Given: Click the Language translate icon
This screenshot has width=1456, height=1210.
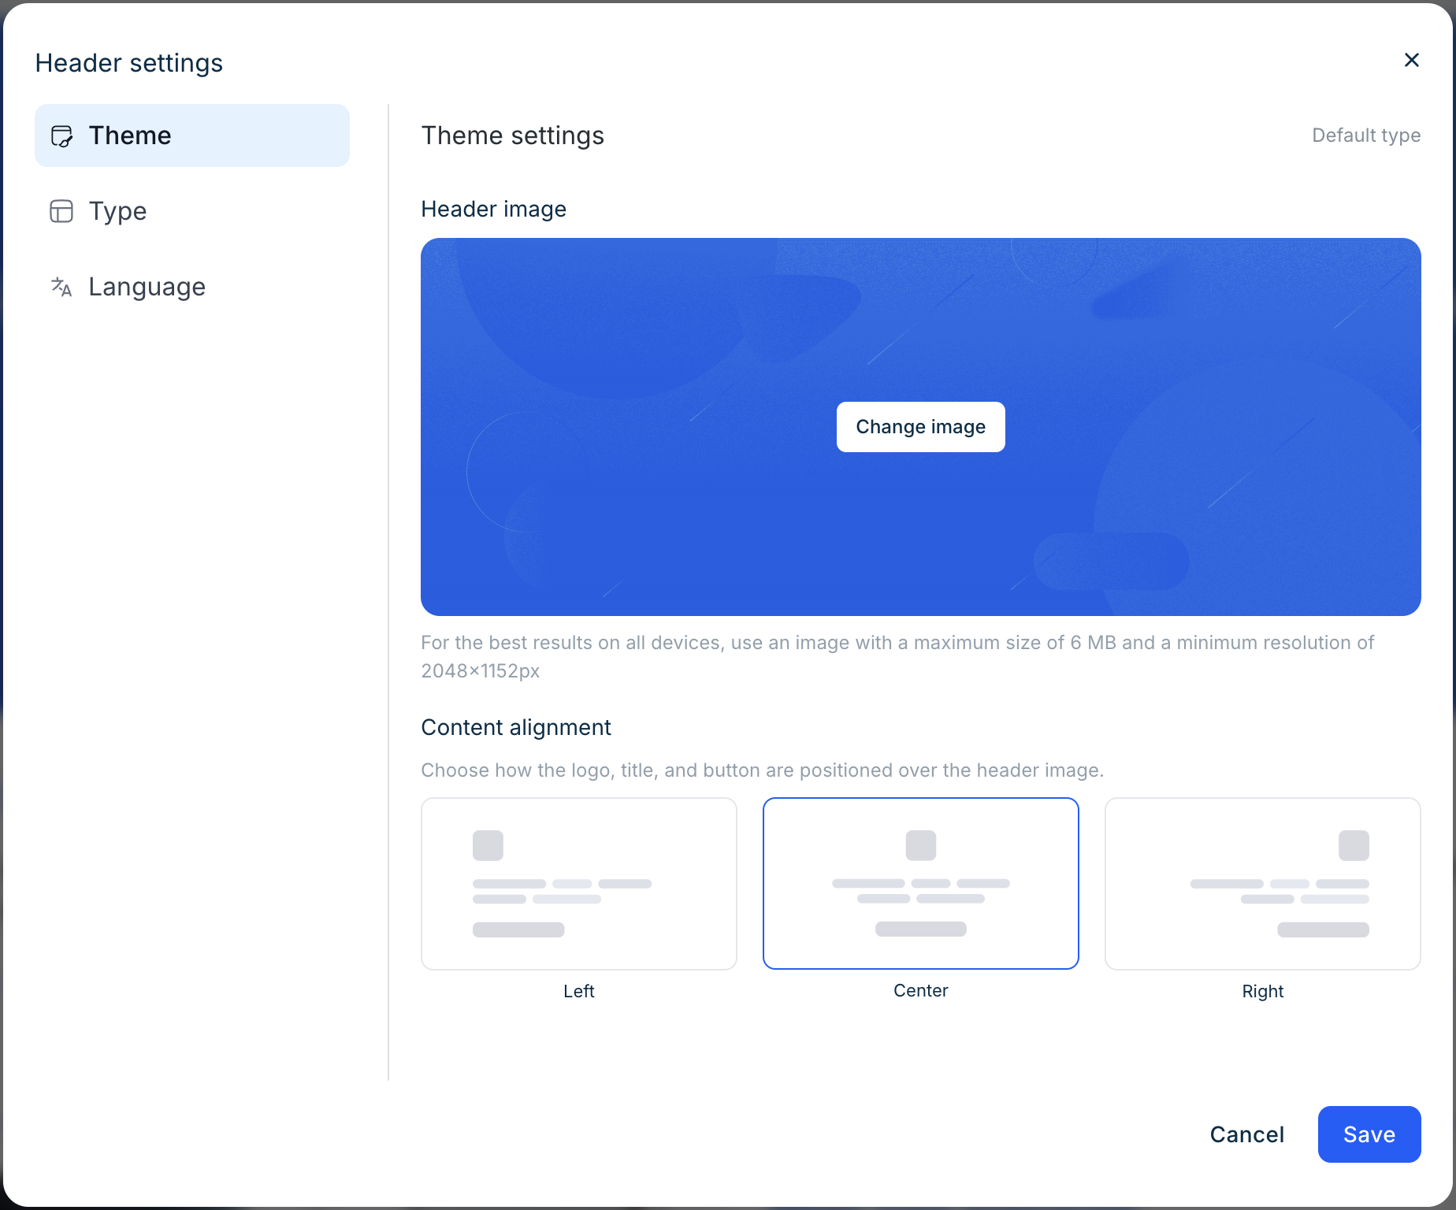Looking at the screenshot, I should click(x=61, y=287).
